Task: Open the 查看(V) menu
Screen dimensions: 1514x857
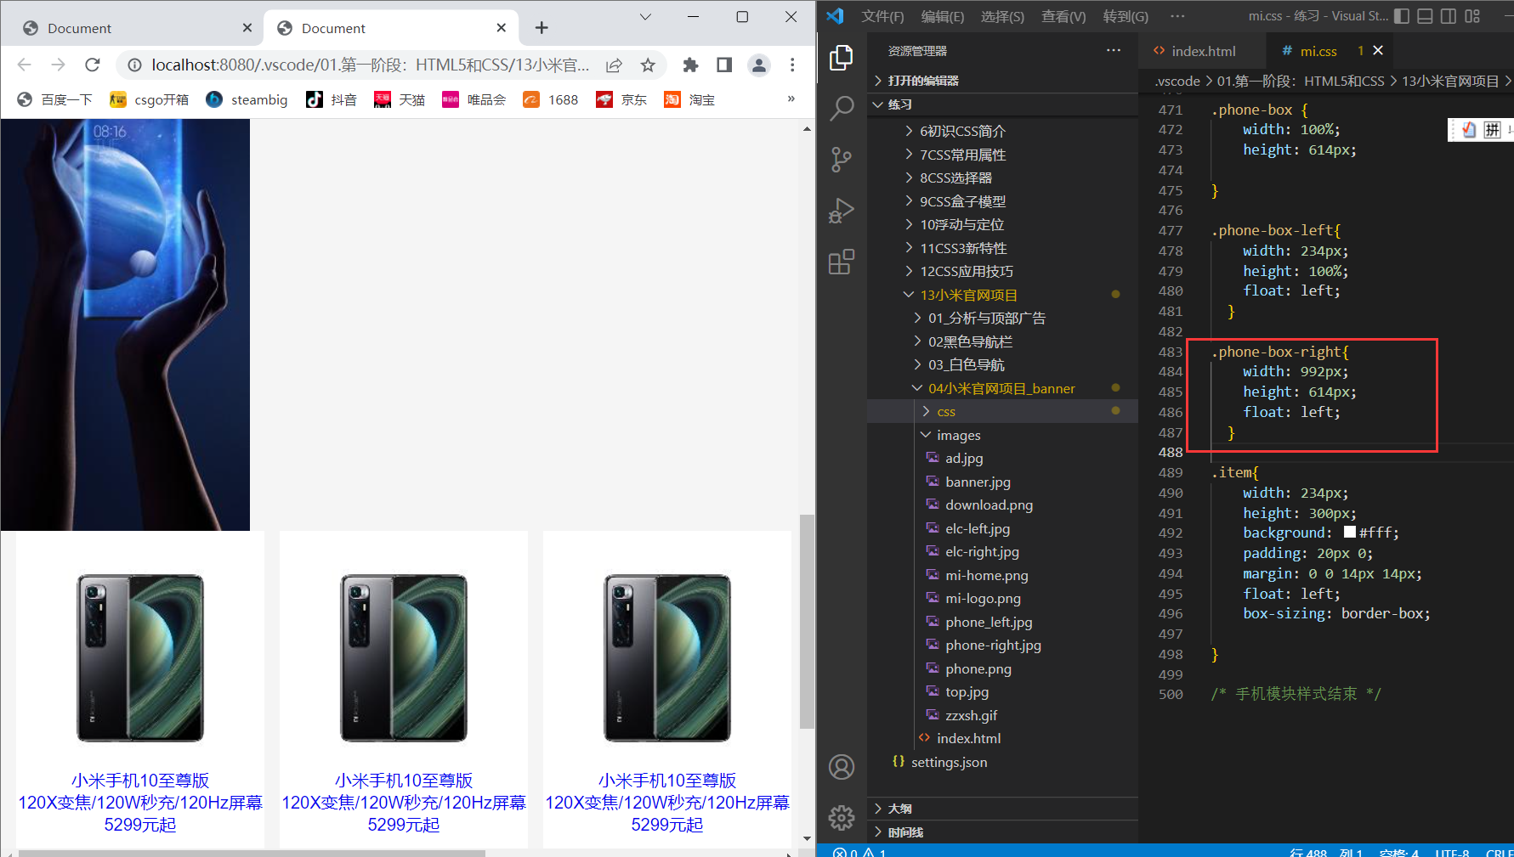Action: [x=1063, y=16]
